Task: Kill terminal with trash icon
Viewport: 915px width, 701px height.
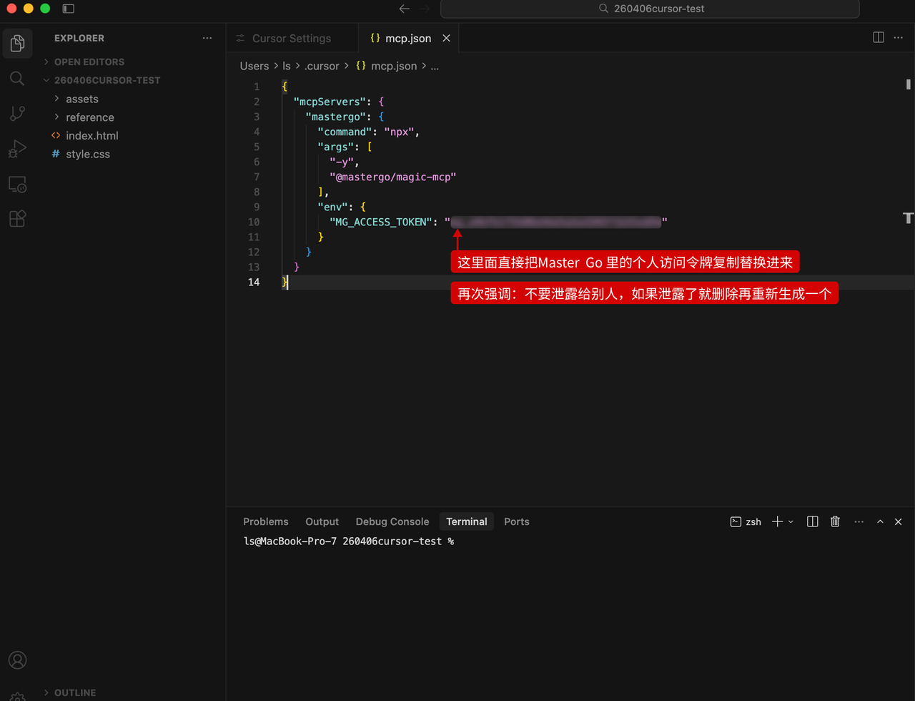Action: 835,521
